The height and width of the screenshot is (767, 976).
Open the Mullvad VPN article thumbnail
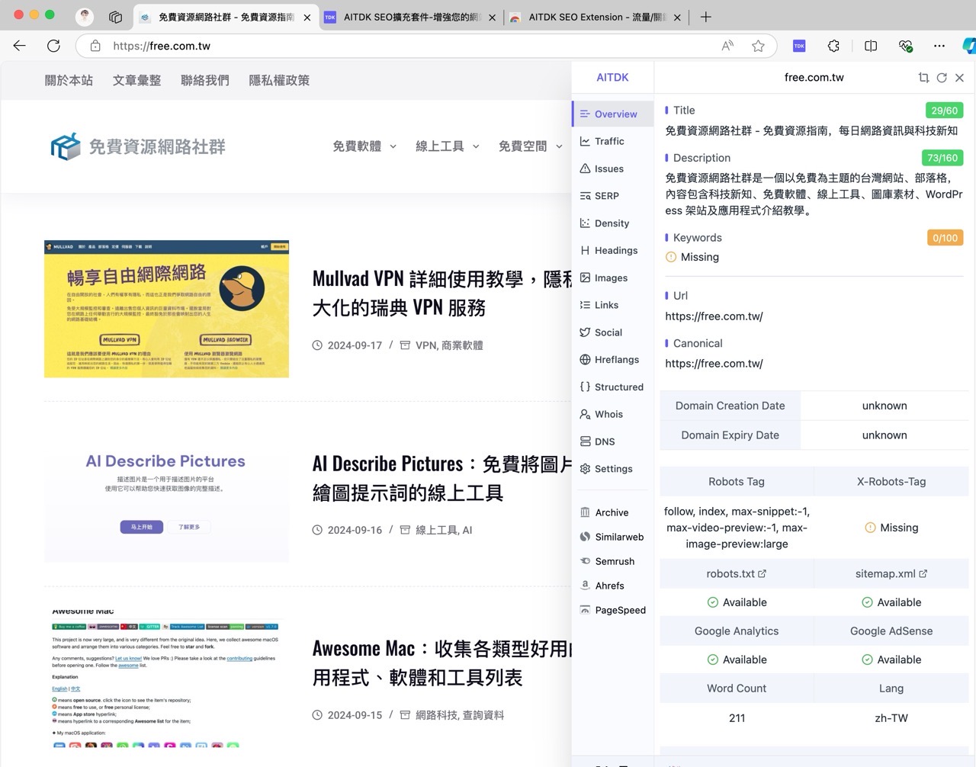coord(166,309)
